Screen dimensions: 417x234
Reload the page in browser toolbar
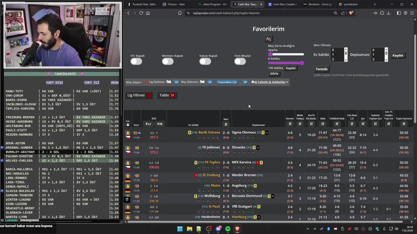pos(141,13)
